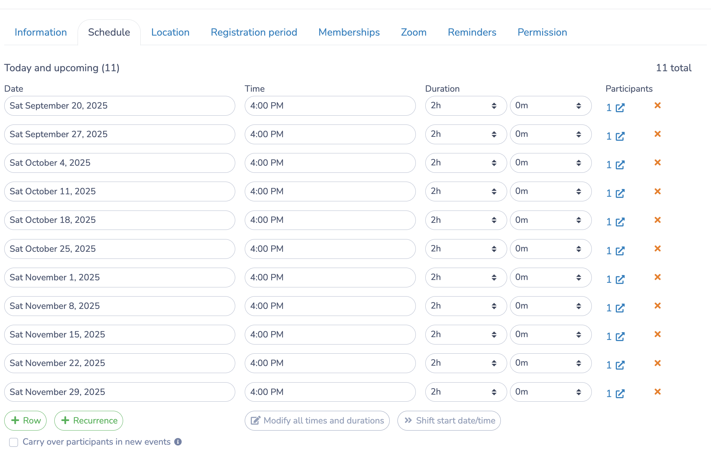Open minutes duration dropdown for November 1
This screenshot has width=711, height=469.
coord(550,278)
